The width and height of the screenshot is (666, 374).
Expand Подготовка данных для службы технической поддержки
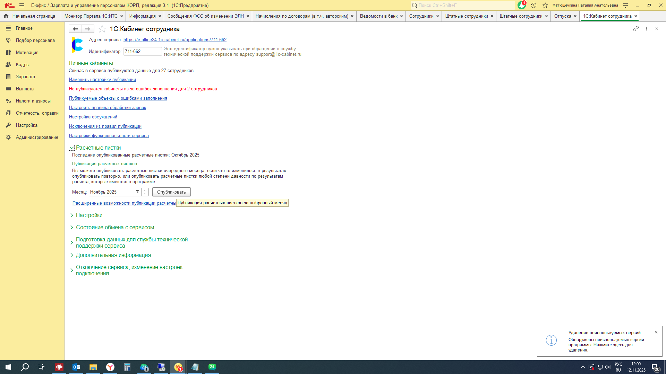coord(72,243)
